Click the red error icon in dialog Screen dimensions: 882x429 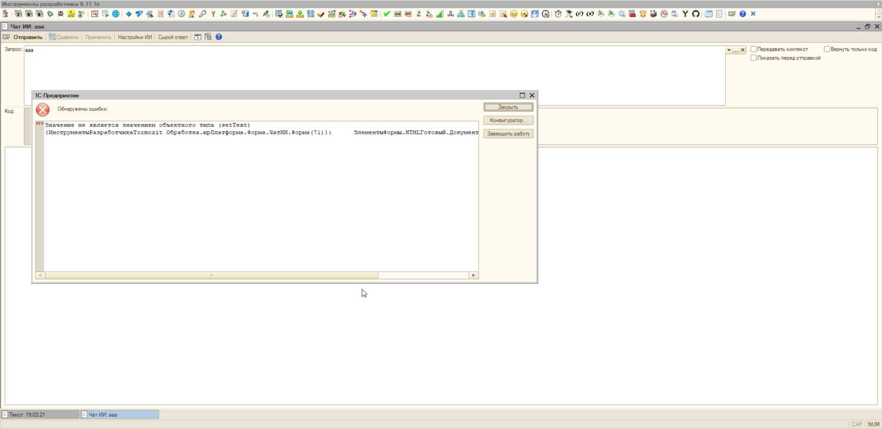coord(43,109)
